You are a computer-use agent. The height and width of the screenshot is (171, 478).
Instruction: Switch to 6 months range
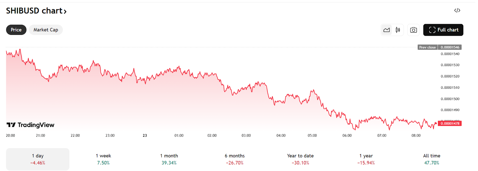coord(235,159)
